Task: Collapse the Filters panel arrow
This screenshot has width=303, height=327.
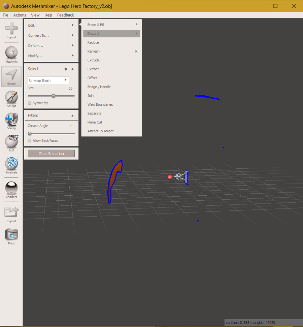Action: tap(72, 116)
